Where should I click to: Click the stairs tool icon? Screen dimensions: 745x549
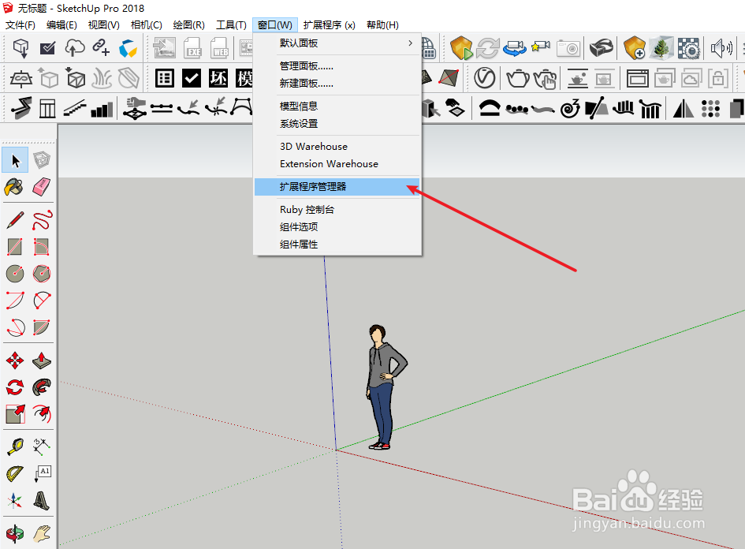tap(75, 109)
